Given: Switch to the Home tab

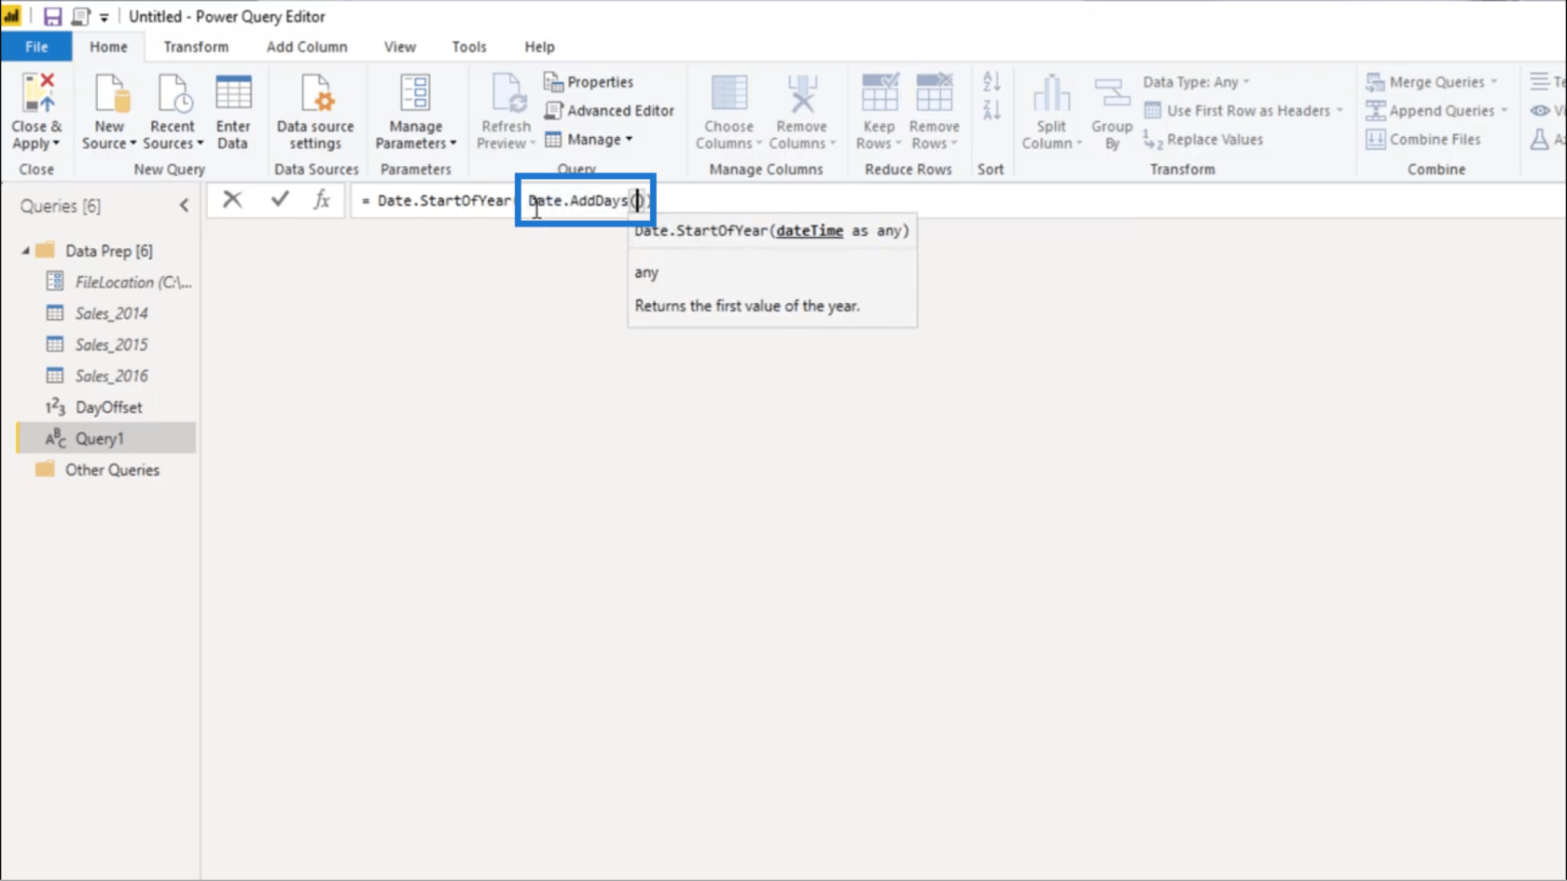Looking at the screenshot, I should (x=108, y=47).
